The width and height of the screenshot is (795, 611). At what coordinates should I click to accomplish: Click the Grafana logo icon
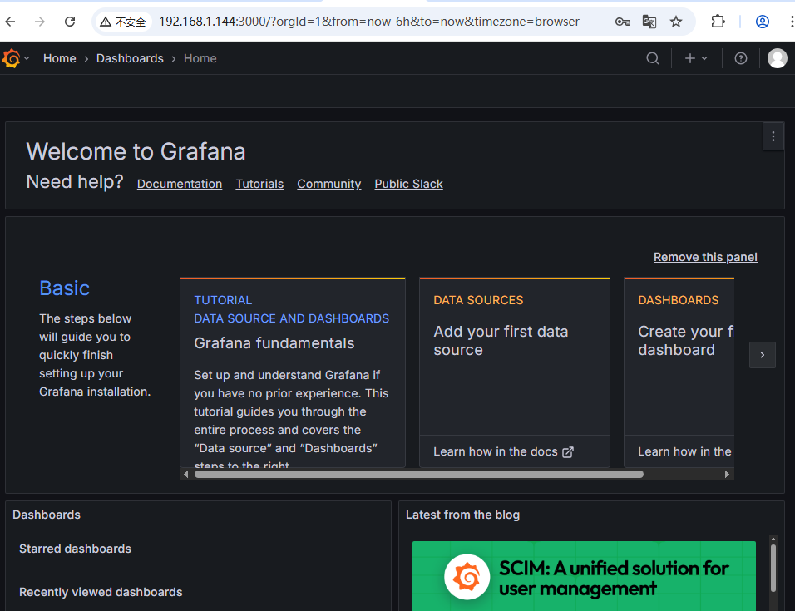point(11,58)
